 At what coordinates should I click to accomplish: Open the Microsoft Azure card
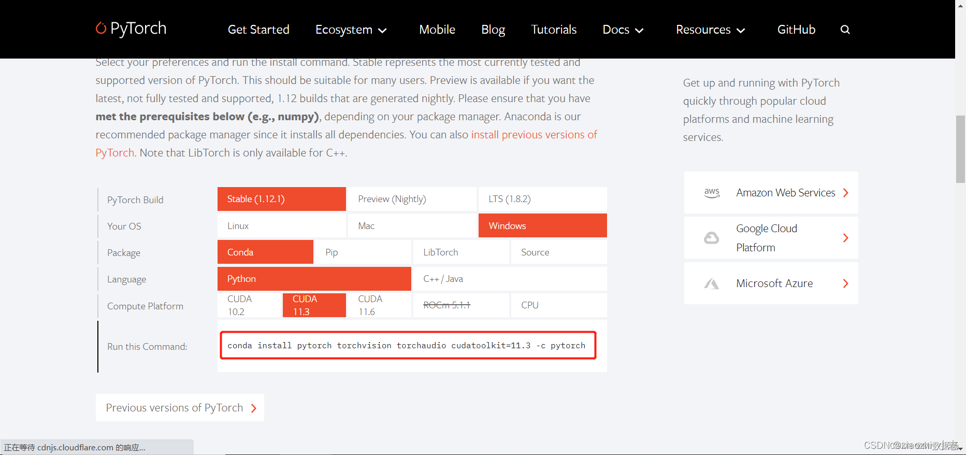pos(771,283)
